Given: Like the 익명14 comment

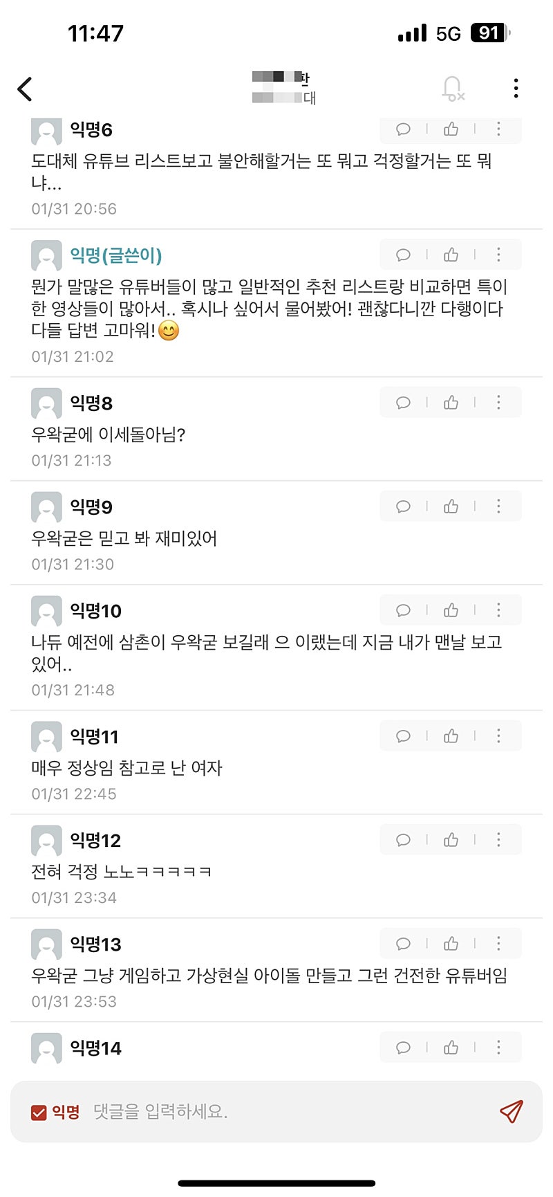Looking at the screenshot, I should click(x=451, y=1048).
